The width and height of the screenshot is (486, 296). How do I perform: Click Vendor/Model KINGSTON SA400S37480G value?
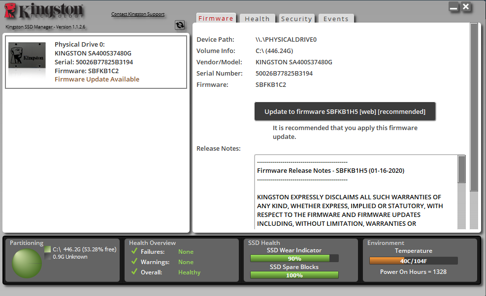(x=294, y=62)
